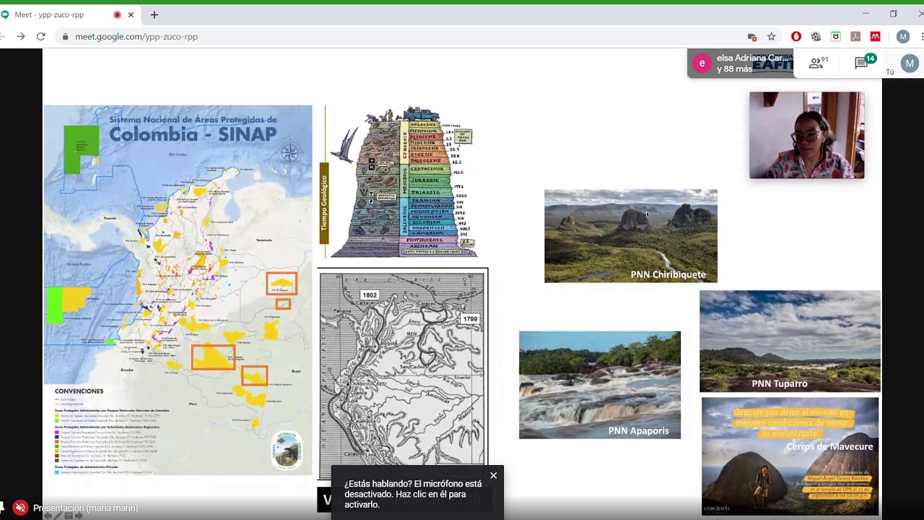Click the CONVENCIONES legend heading
Viewport: 924px width, 520px height.
click(x=79, y=391)
